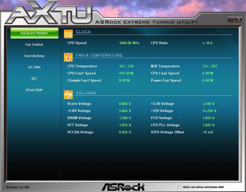Click the 1.076 V value
Screen dimensions: 246x192
pos(125,125)
